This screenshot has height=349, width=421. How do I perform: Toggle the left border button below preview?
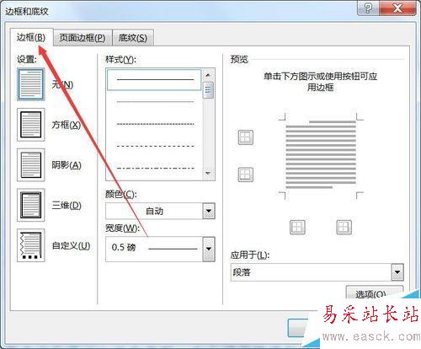[297, 227]
